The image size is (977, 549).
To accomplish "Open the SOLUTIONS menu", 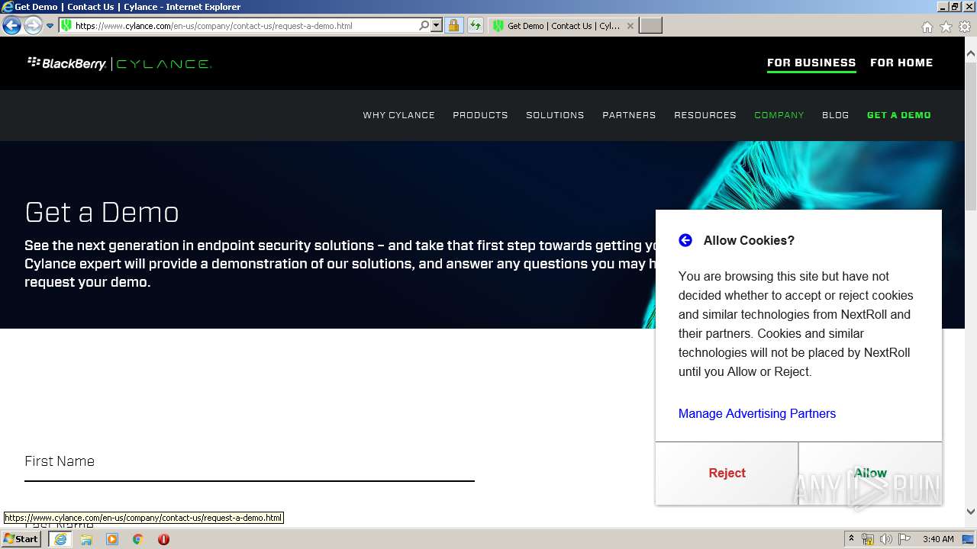I will tap(555, 115).
